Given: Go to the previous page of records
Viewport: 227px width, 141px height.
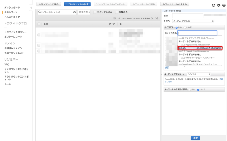Looking at the screenshot, I should [x=120, y=18].
